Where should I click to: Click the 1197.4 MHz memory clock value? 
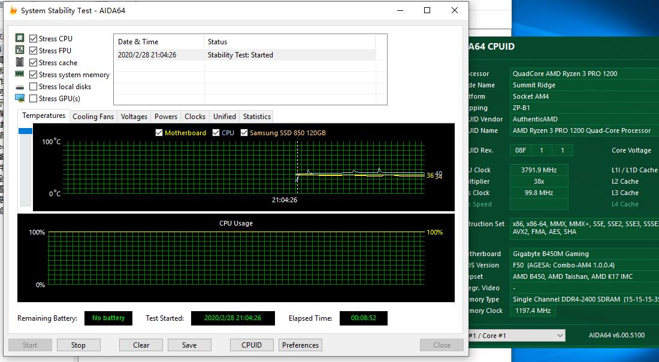coord(533,311)
